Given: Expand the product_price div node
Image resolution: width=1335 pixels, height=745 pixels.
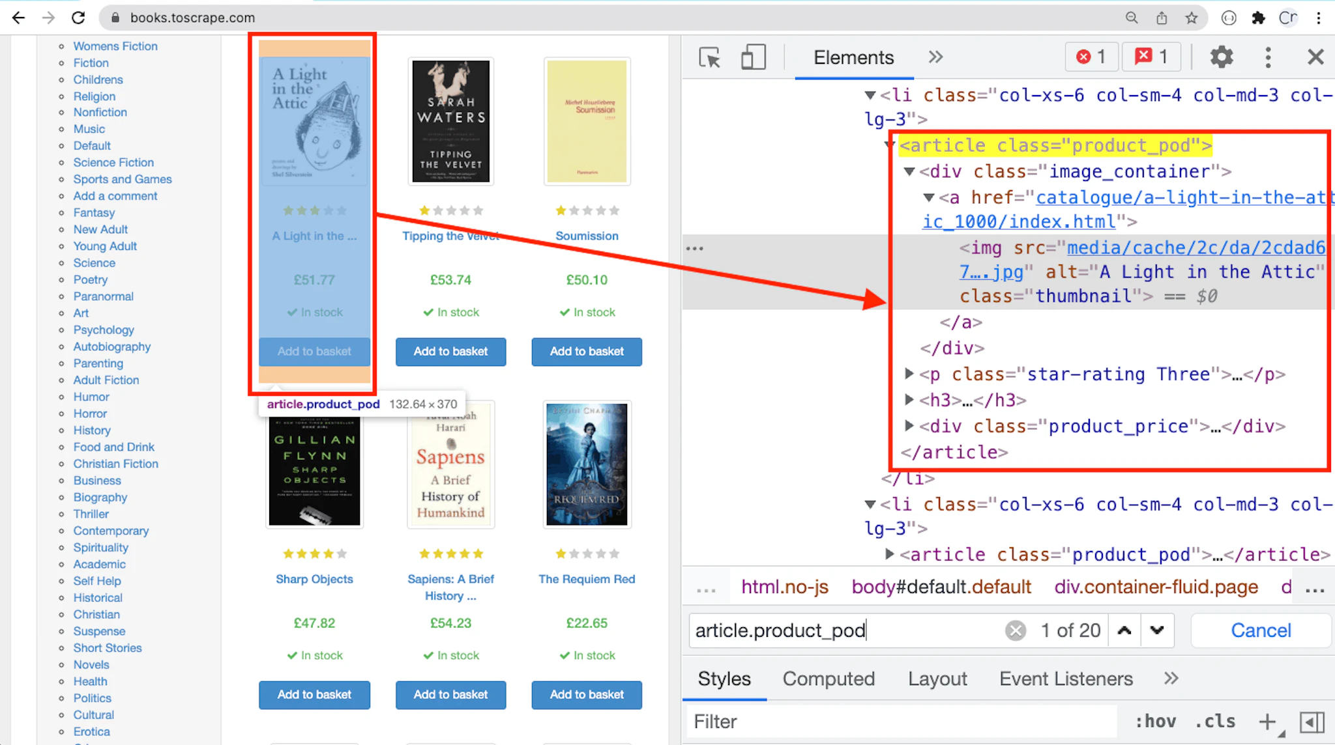Looking at the screenshot, I should coord(909,427).
